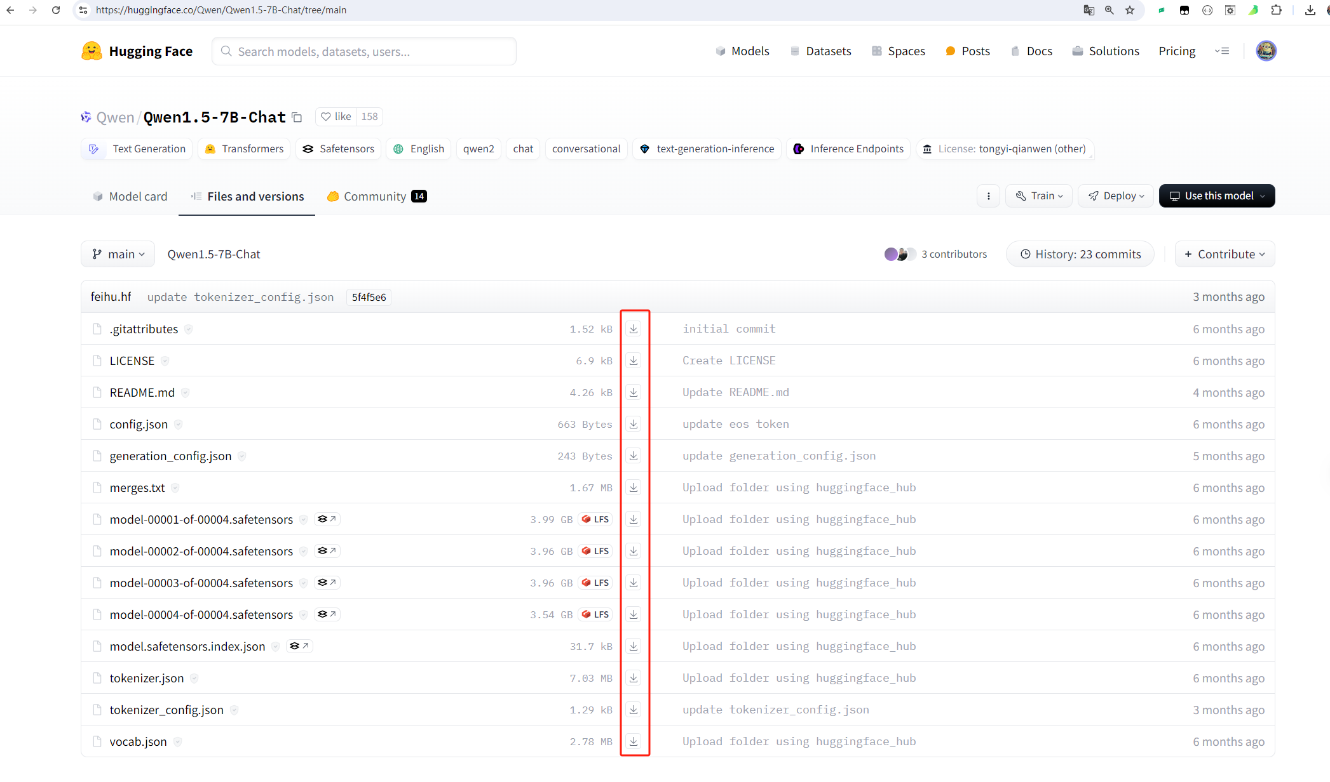1330x782 pixels.
Task: Download model-00004-of-00004.safetensors
Action: click(634, 614)
